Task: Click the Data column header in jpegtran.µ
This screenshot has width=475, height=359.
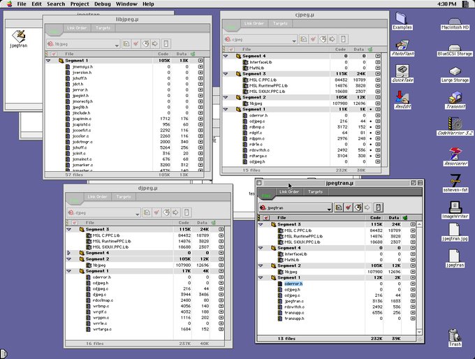Action: point(394,217)
